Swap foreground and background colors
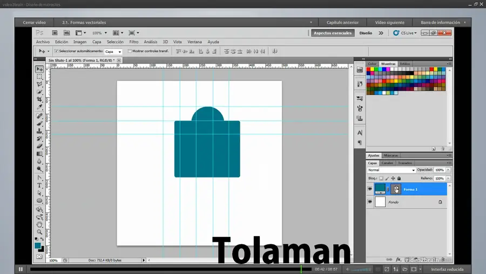The image size is (486, 274). coord(42,239)
